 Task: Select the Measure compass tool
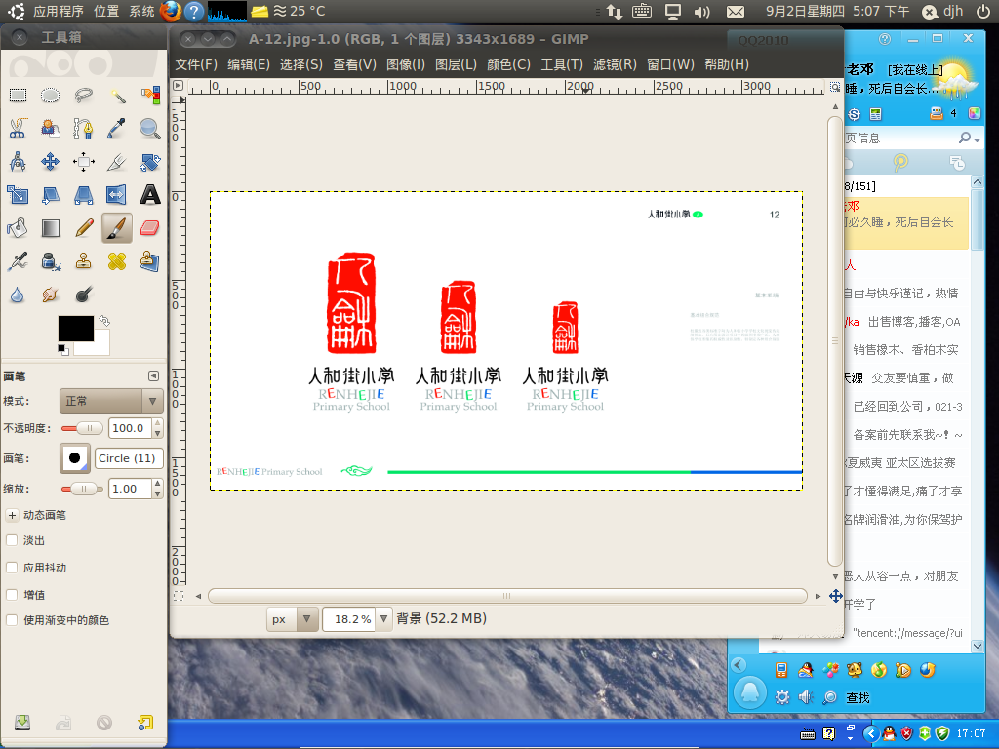[18, 162]
